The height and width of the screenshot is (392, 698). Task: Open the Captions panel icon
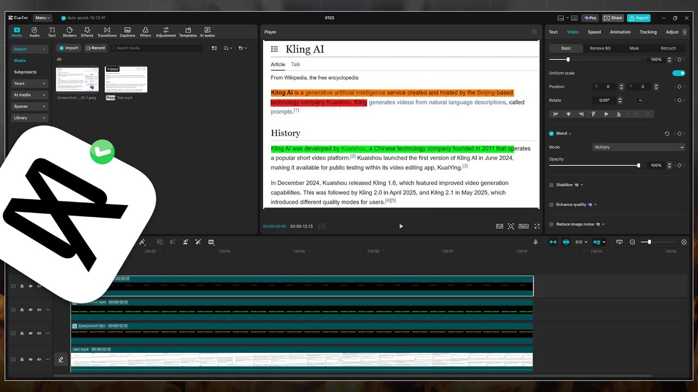click(127, 32)
